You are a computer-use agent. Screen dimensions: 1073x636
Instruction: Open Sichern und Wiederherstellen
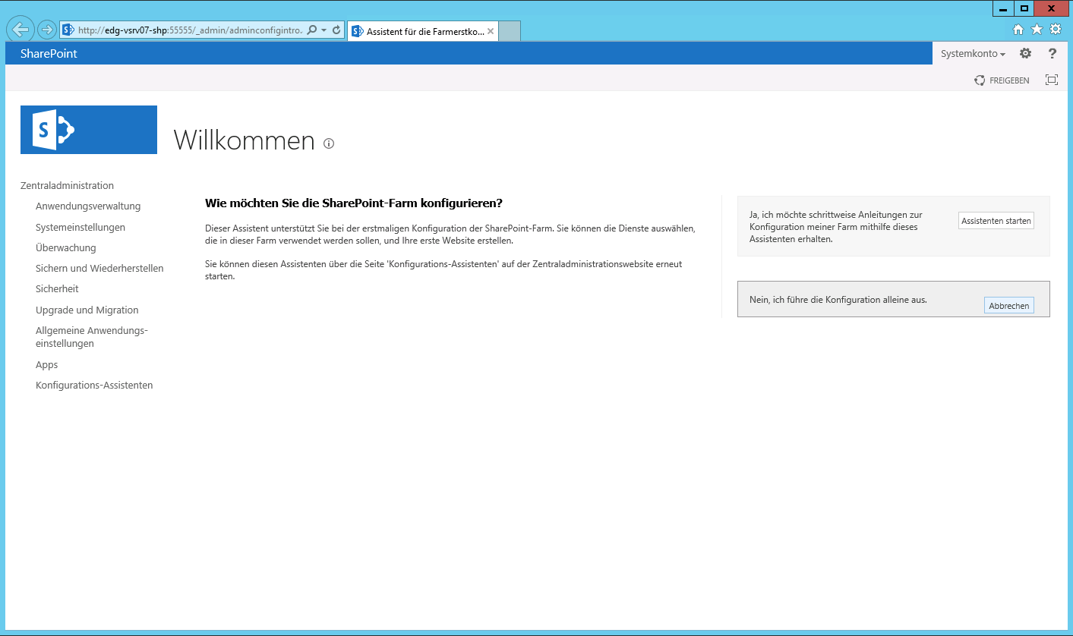click(x=99, y=268)
